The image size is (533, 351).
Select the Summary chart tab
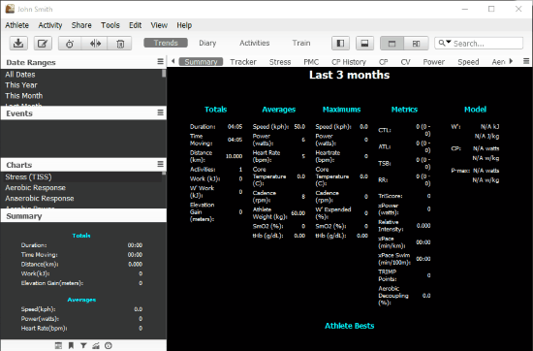tap(201, 62)
